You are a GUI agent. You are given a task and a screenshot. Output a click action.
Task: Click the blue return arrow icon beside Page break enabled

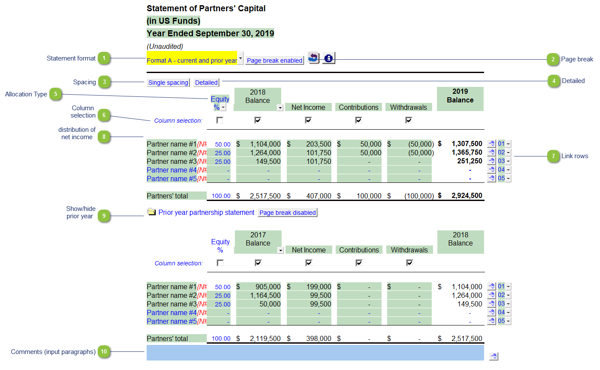pos(313,58)
